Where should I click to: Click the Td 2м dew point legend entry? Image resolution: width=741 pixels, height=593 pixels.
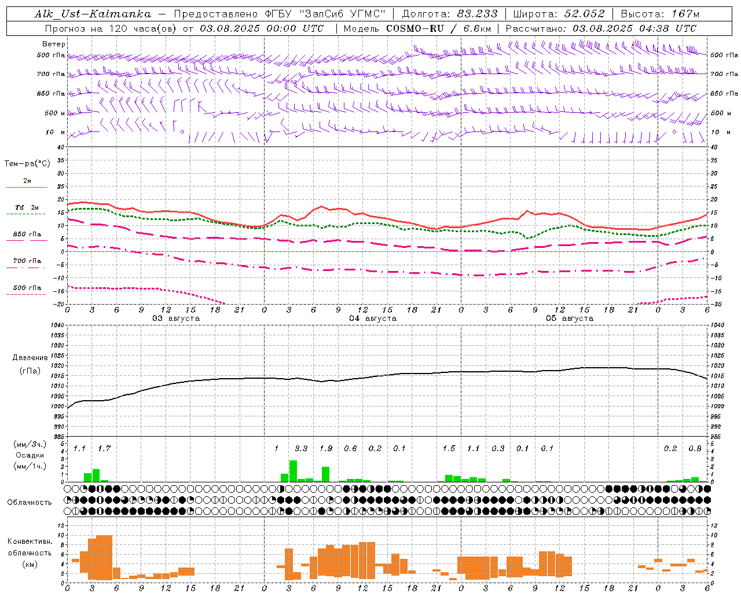tap(27, 207)
